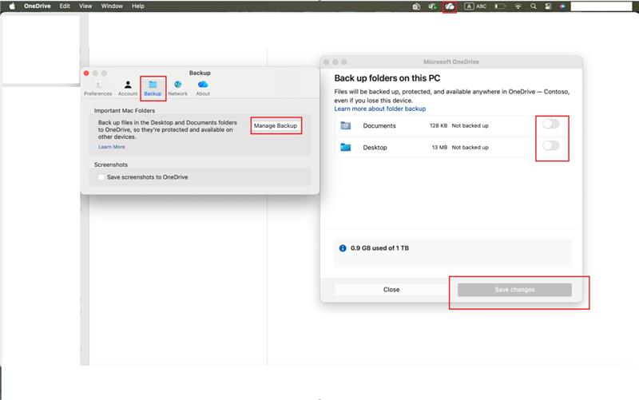Screen dimensions: 639x400
Task: Close the Backup preferences window with red button
Action: (86, 73)
